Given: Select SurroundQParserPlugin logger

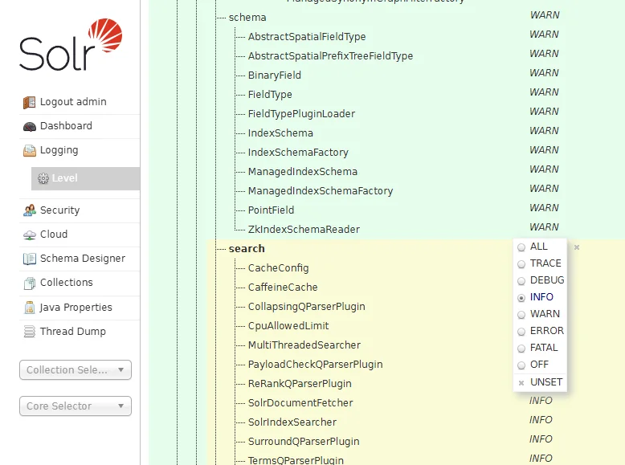Looking at the screenshot, I should click(x=304, y=442).
